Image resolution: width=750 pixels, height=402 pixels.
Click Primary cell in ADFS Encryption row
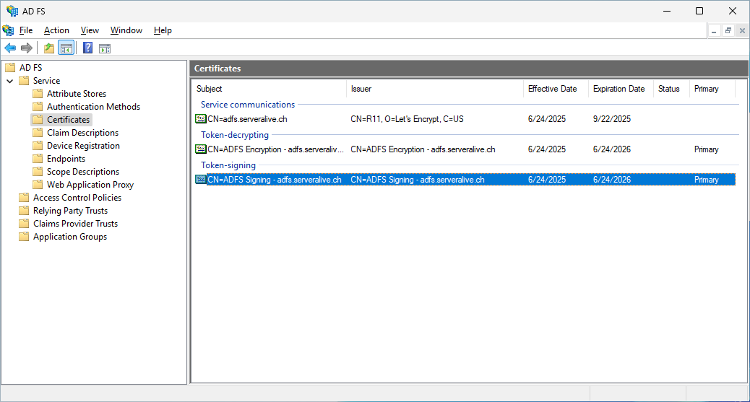point(707,149)
